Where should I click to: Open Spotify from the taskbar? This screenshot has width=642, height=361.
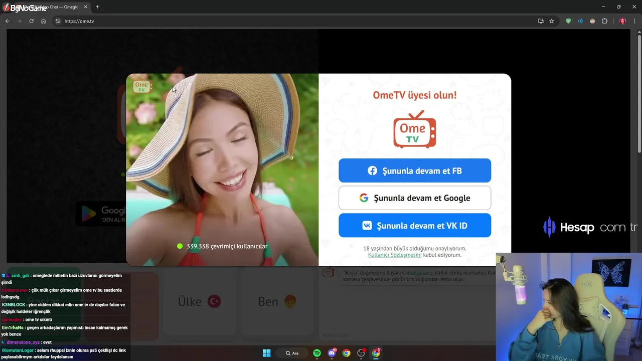317,353
